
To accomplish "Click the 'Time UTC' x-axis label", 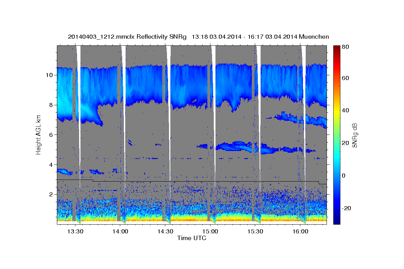I will 192,238.
